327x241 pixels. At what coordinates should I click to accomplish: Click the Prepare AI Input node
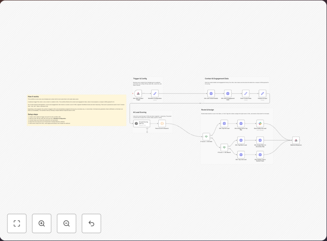262,93
